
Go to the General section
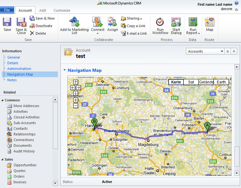(x=14, y=57)
